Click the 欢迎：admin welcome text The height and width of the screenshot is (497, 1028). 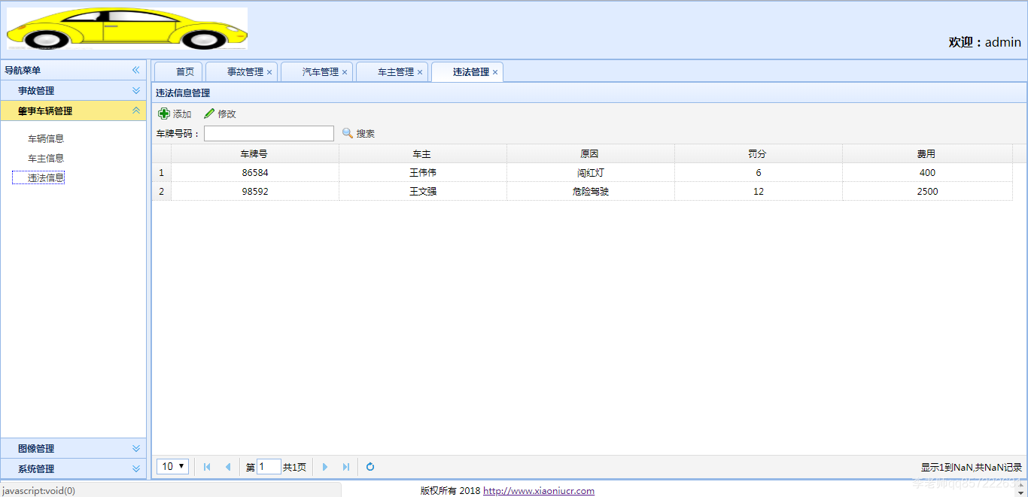coord(985,42)
